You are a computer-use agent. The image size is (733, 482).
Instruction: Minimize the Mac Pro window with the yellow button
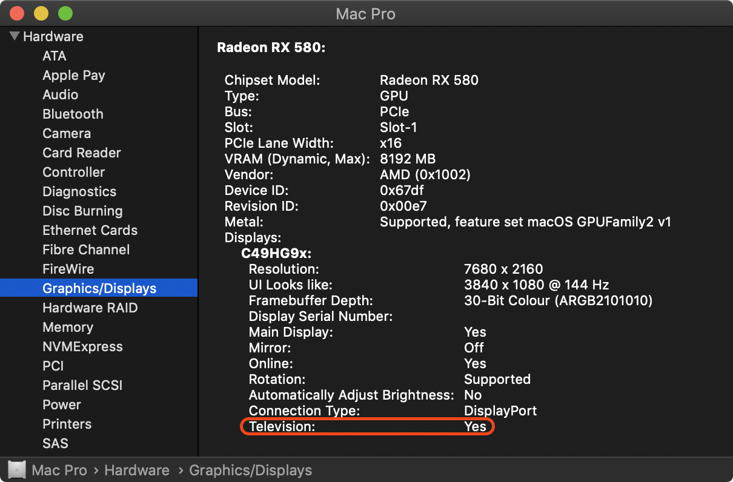[x=41, y=13]
